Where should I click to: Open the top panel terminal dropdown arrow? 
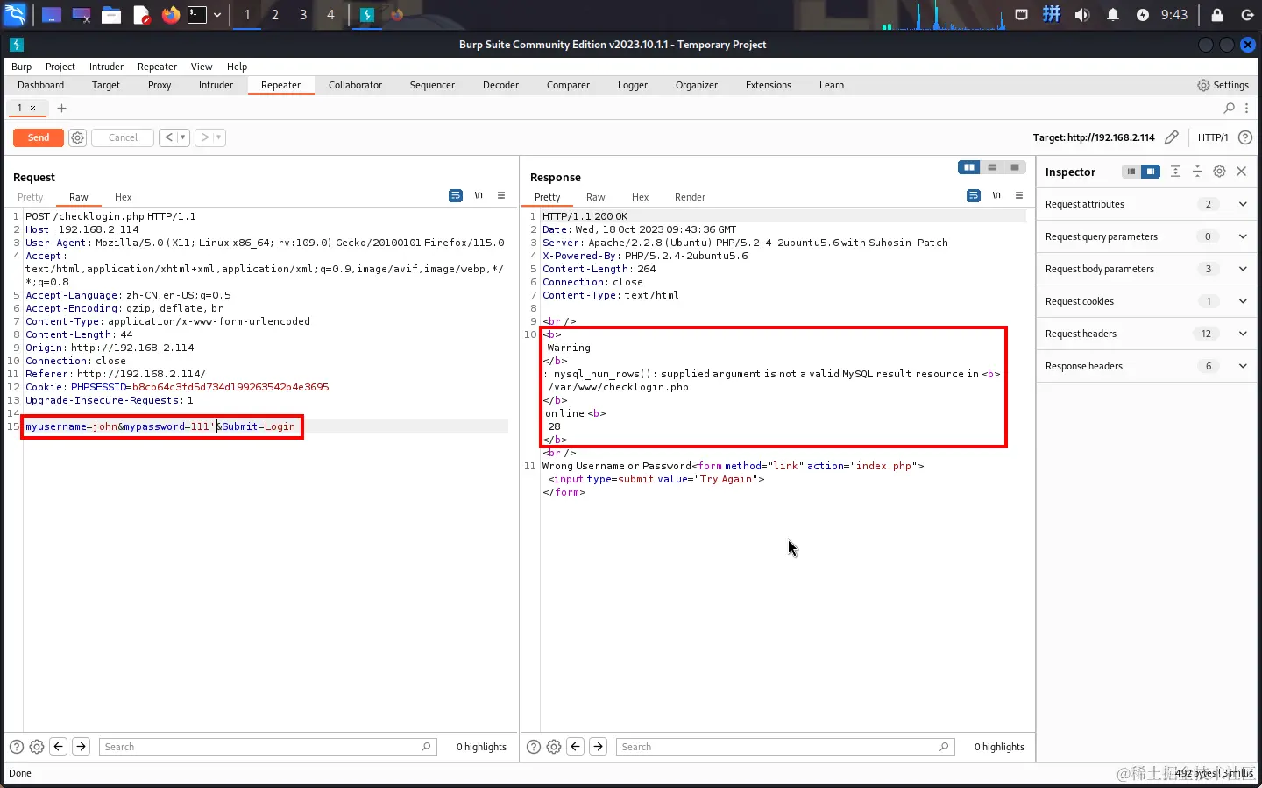[x=217, y=14]
